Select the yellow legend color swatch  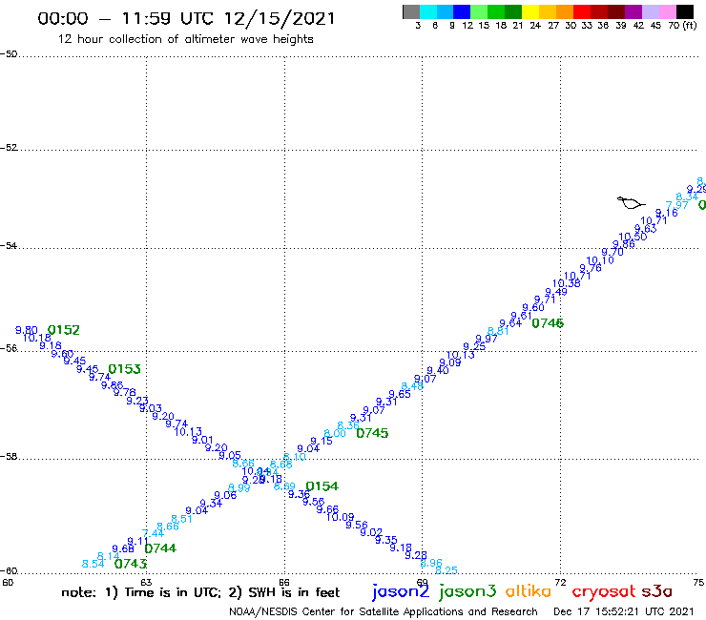[x=529, y=11]
